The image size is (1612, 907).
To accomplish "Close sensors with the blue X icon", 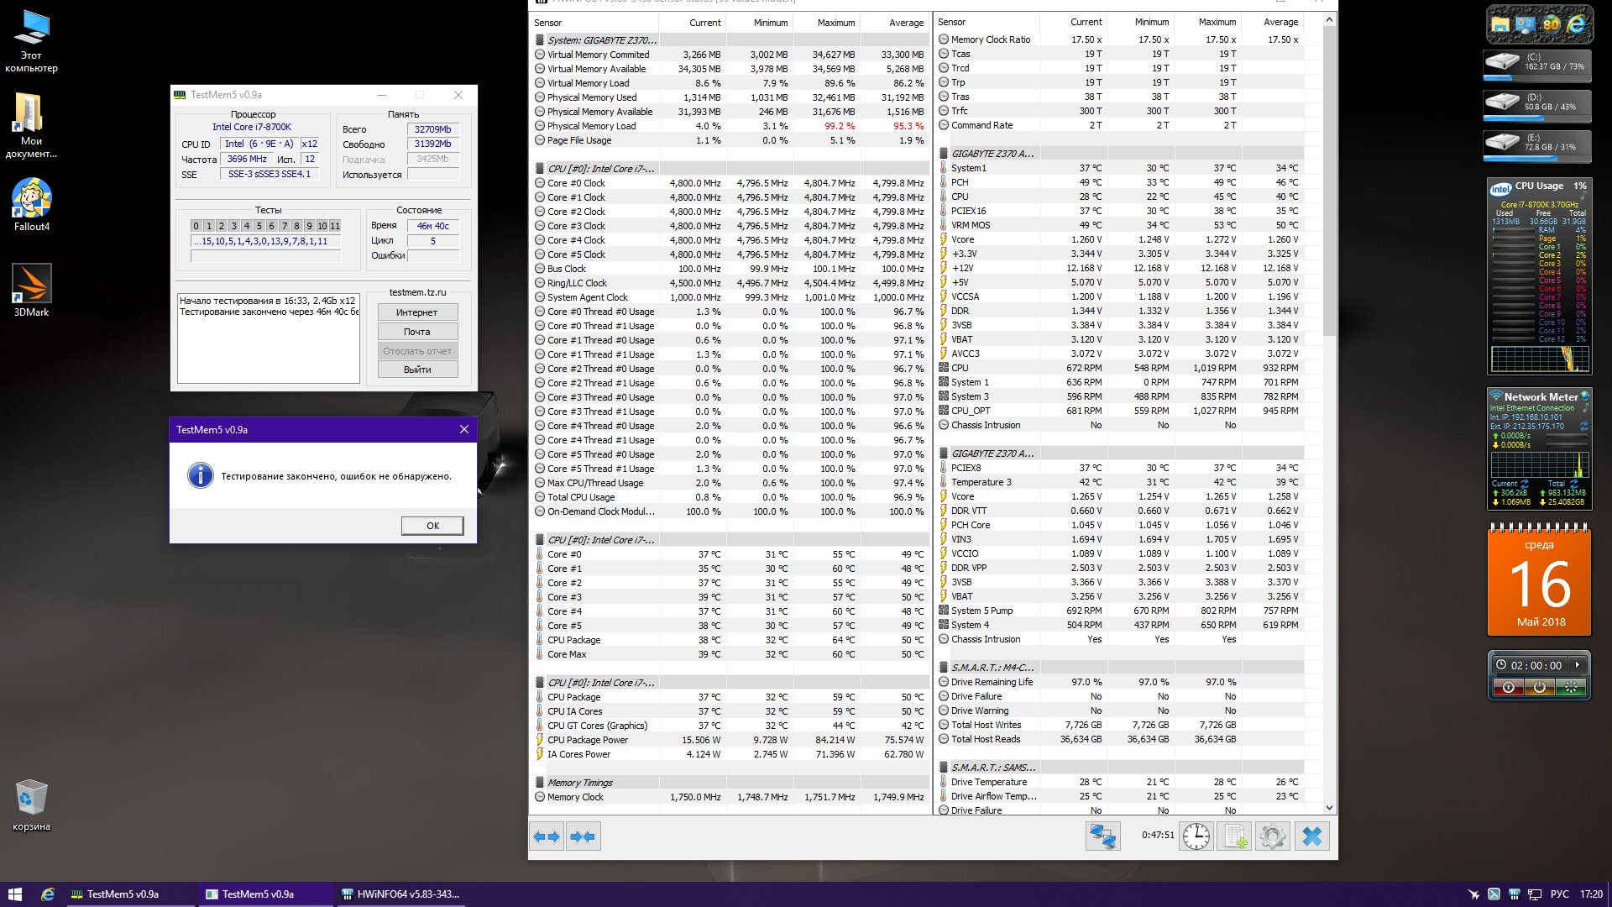I will coord(1312,836).
